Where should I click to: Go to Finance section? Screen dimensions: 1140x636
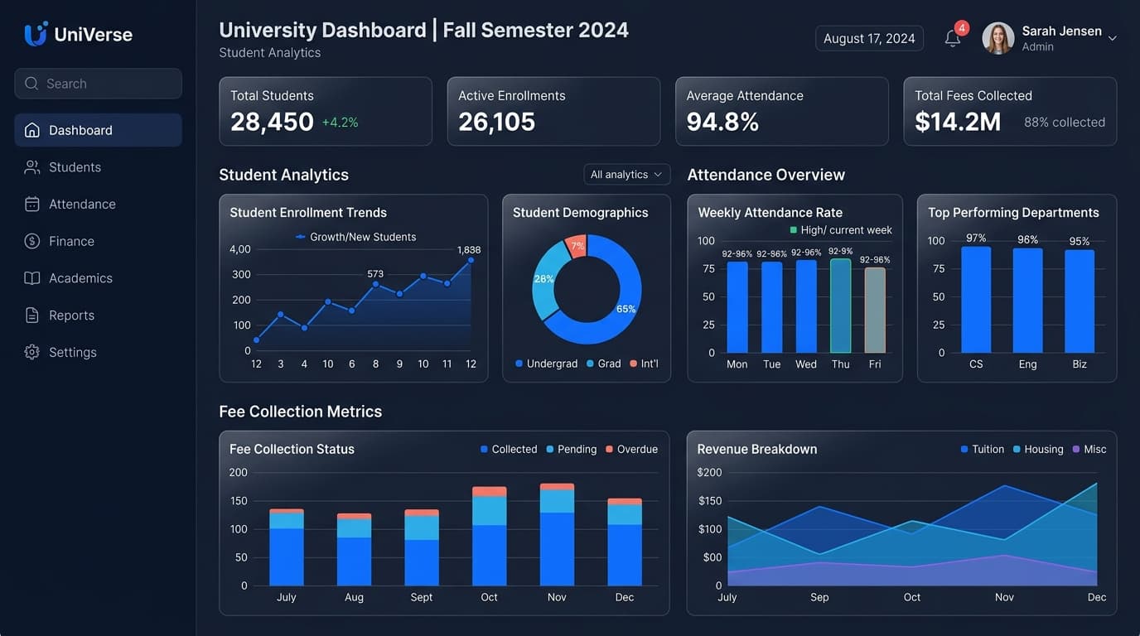click(98, 241)
